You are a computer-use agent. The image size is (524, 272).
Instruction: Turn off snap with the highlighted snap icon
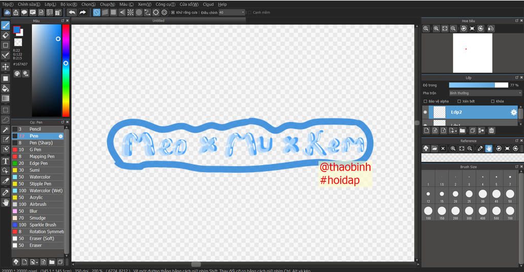point(97,12)
